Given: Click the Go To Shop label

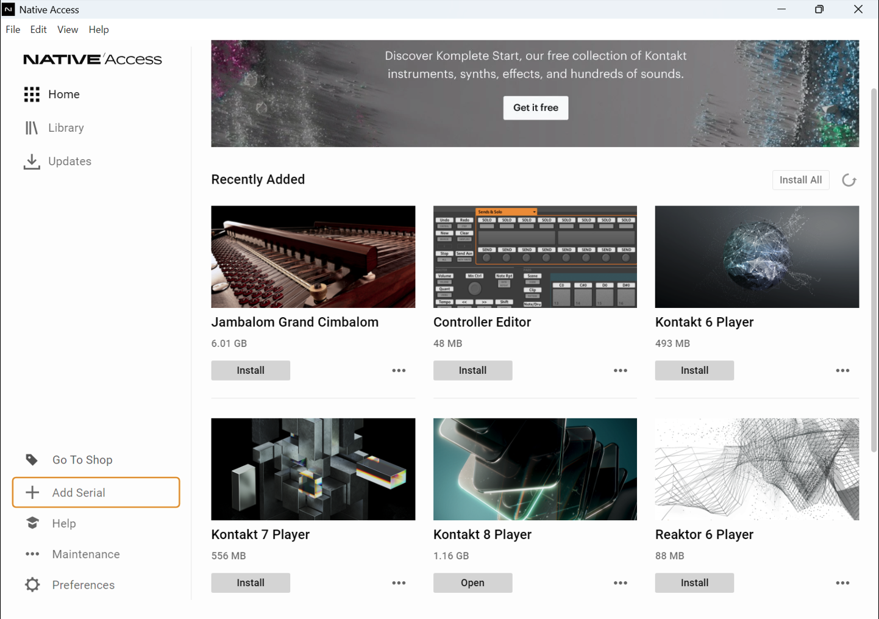Looking at the screenshot, I should tap(82, 460).
